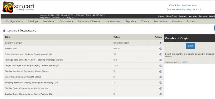Select 'Order Free Shipping 0 Weight Status' row

pyautogui.click(x=23, y=77)
